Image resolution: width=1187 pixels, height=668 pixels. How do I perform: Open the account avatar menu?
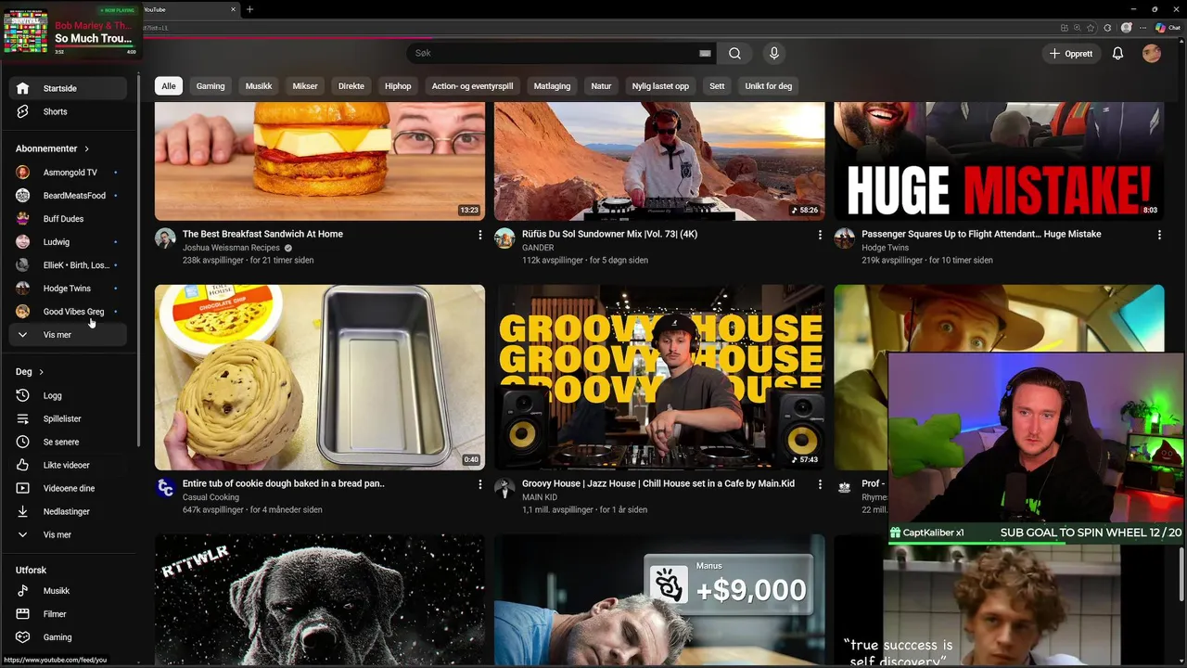click(x=1152, y=54)
